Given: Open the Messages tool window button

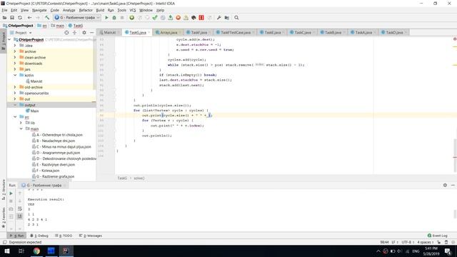Looking at the screenshot, I should point(91,236).
